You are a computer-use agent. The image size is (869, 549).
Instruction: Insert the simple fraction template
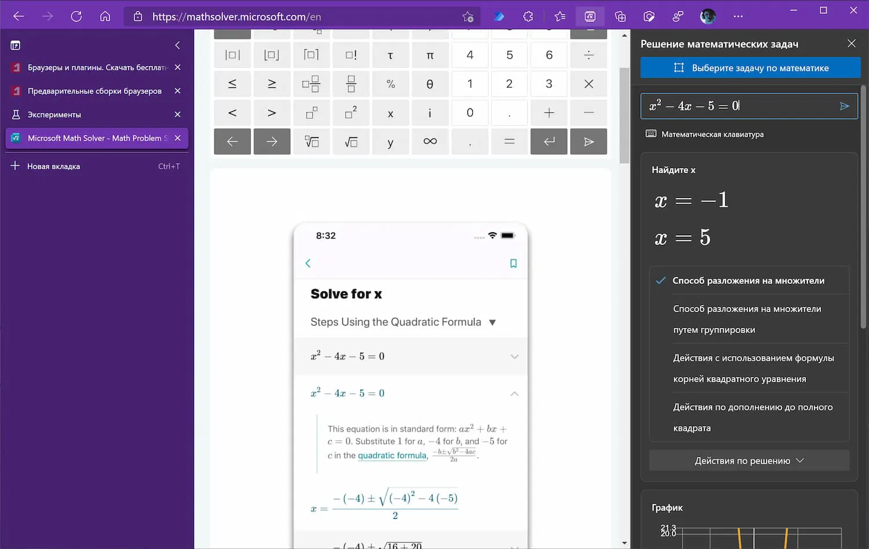click(351, 84)
